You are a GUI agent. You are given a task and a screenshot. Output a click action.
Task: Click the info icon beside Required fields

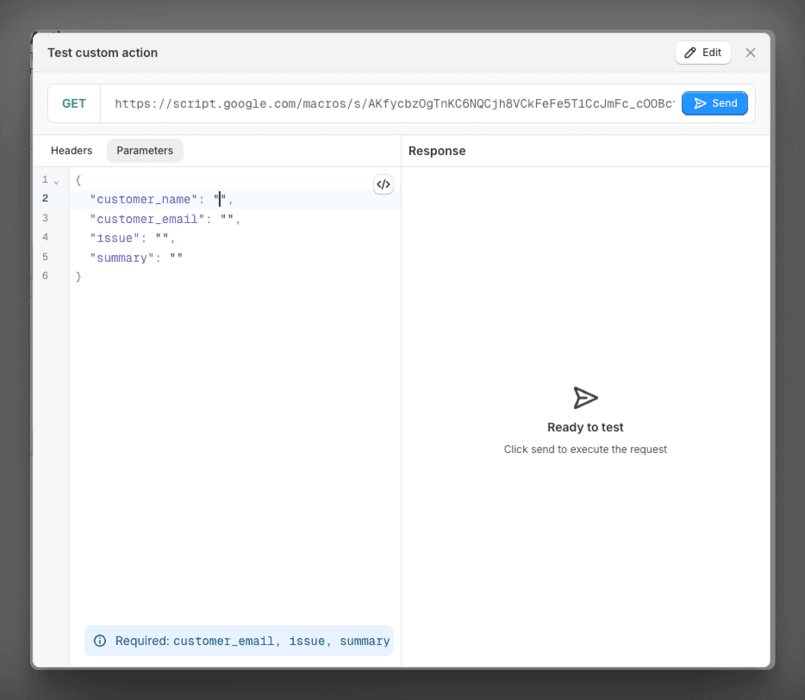[x=100, y=641]
